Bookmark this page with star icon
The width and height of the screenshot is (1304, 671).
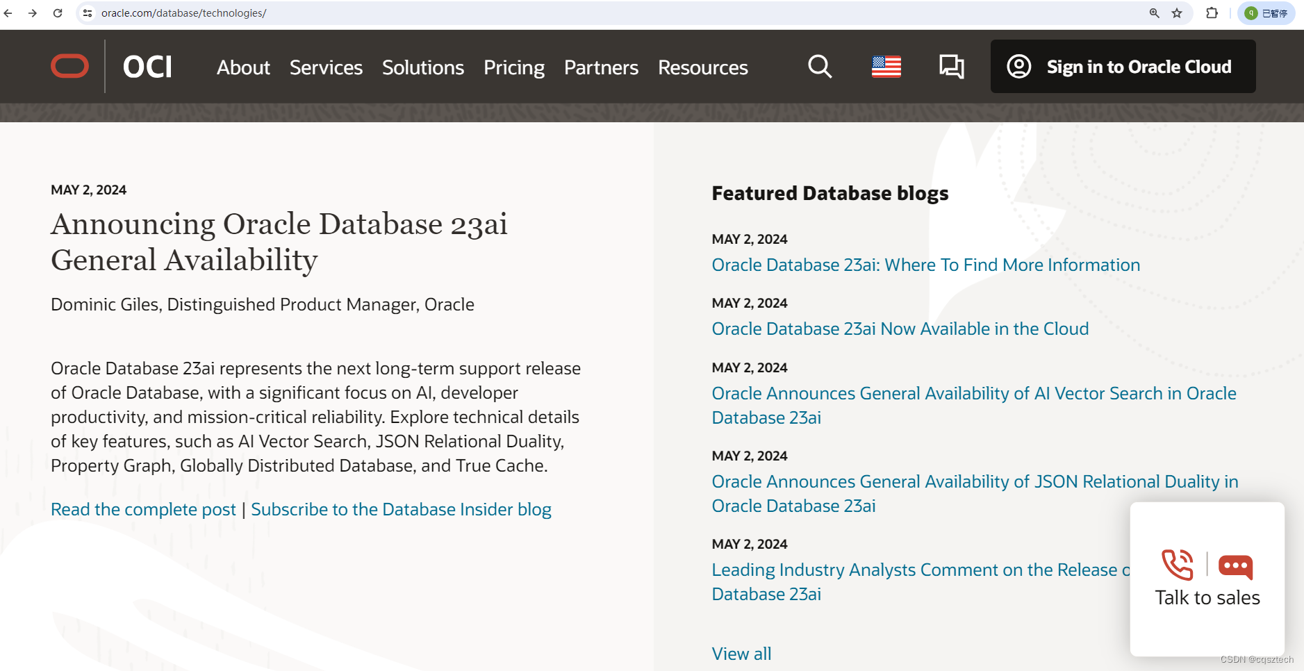(x=1177, y=13)
